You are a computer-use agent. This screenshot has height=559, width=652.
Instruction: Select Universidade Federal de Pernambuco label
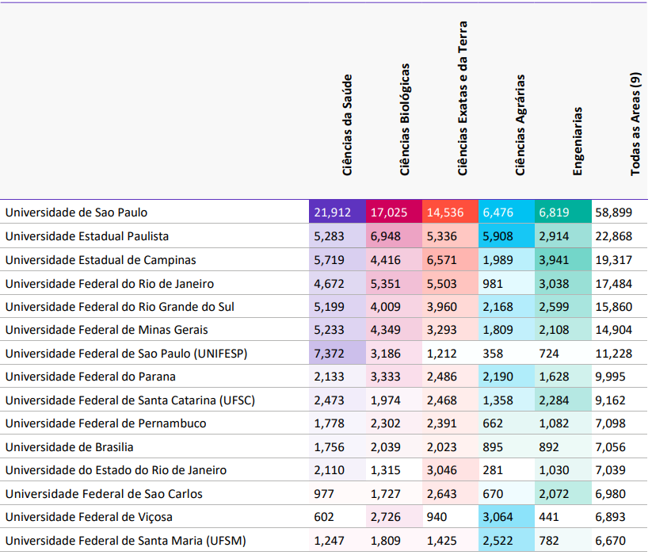point(105,423)
